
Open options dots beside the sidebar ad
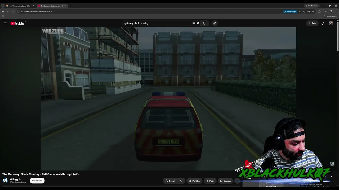coord(333,182)
